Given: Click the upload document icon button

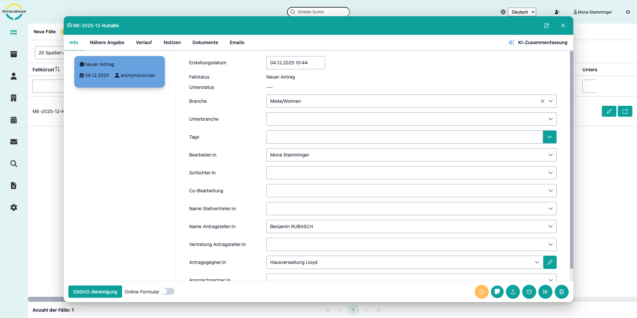Looking at the screenshot, I should 513,292.
